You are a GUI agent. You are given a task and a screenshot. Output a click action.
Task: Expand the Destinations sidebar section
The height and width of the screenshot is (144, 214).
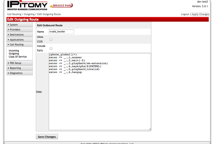click(x=20, y=35)
